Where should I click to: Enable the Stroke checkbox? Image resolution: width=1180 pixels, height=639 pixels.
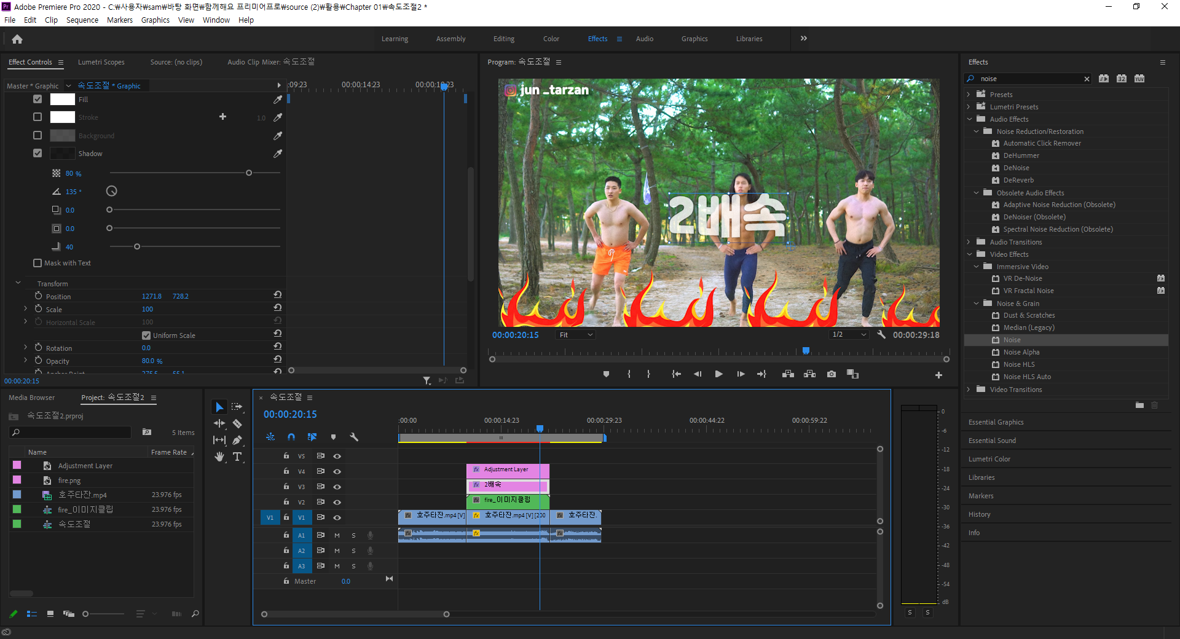[37, 117]
